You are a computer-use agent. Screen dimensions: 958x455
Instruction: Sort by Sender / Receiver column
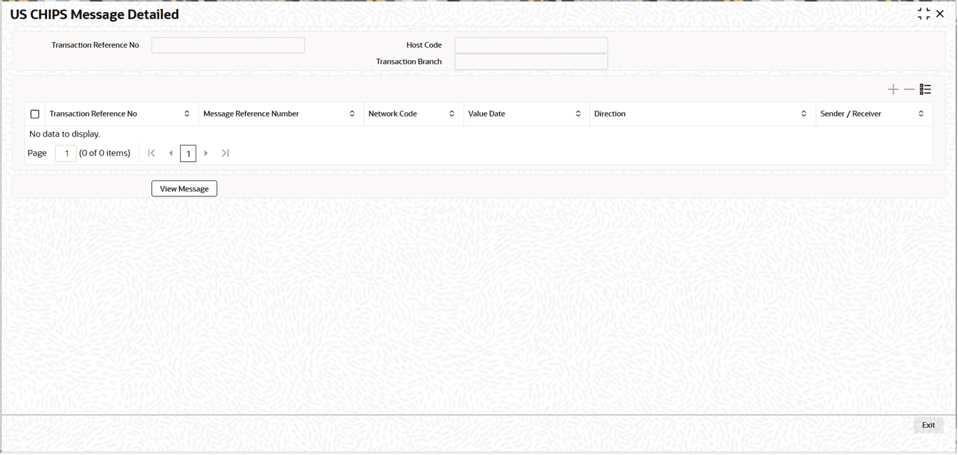point(921,114)
